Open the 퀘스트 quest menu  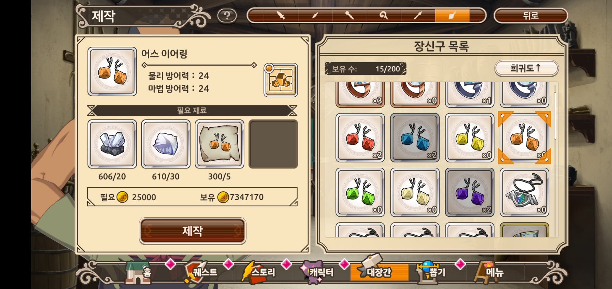200,272
